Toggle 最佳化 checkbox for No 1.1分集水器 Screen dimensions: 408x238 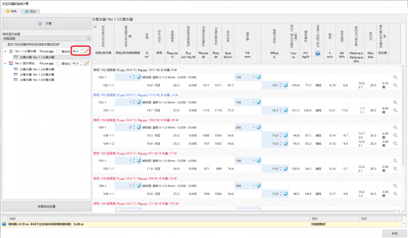point(58,51)
